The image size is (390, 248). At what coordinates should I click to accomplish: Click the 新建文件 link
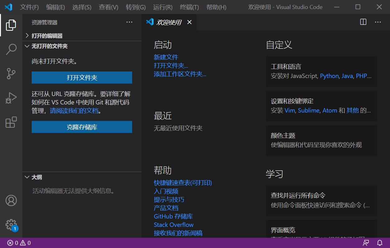click(x=166, y=57)
